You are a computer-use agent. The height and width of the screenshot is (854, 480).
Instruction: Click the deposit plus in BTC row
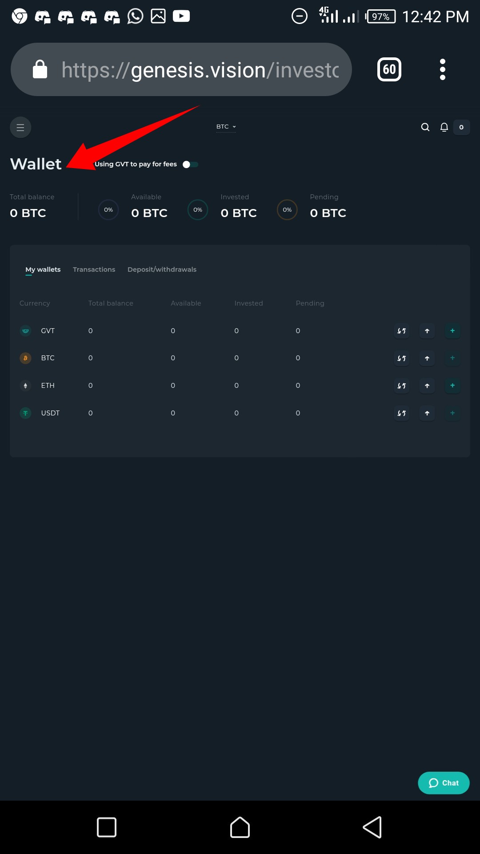tap(452, 358)
